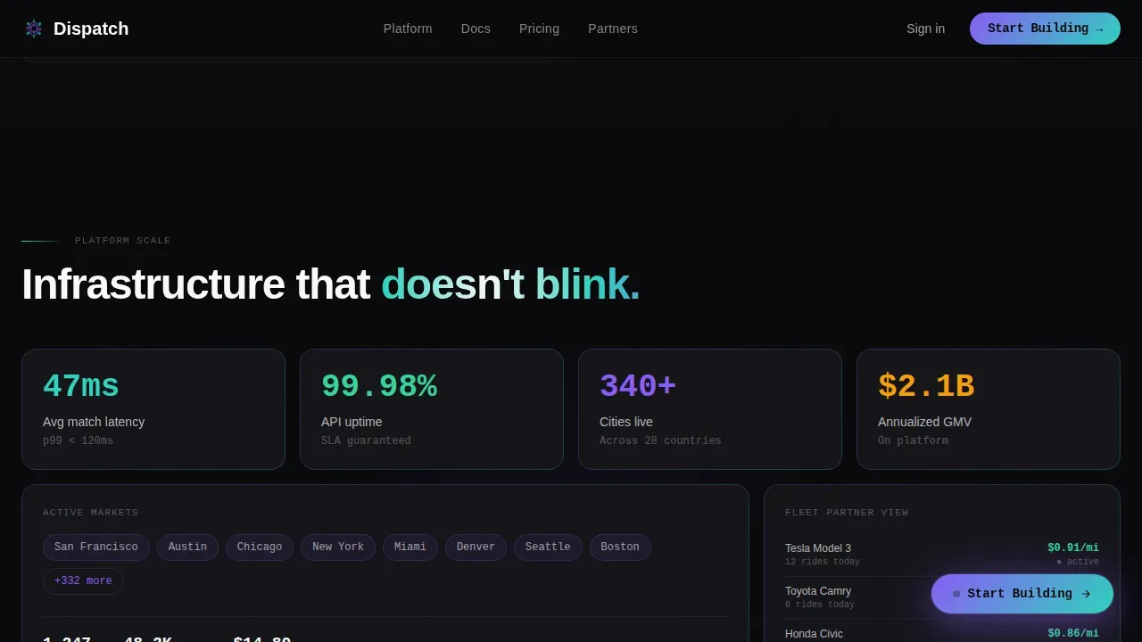Expand the +332 more markets chip
The width and height of the screenshot is (1142, 642).
(x=83, y=581)
